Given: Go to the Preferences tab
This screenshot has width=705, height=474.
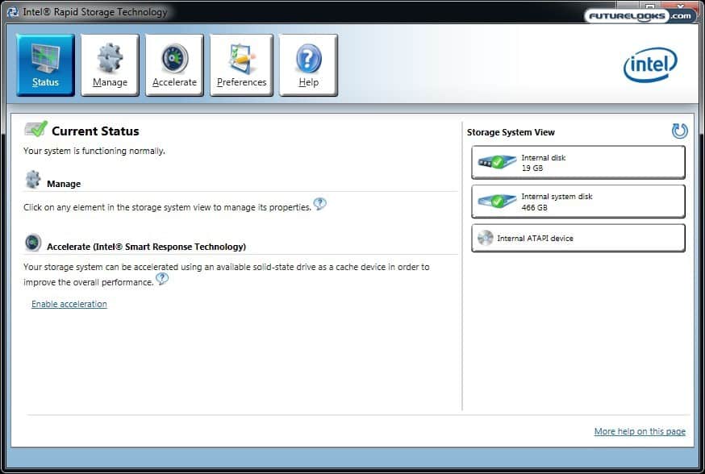Looking at the screenshot, I should click(241, 64).
